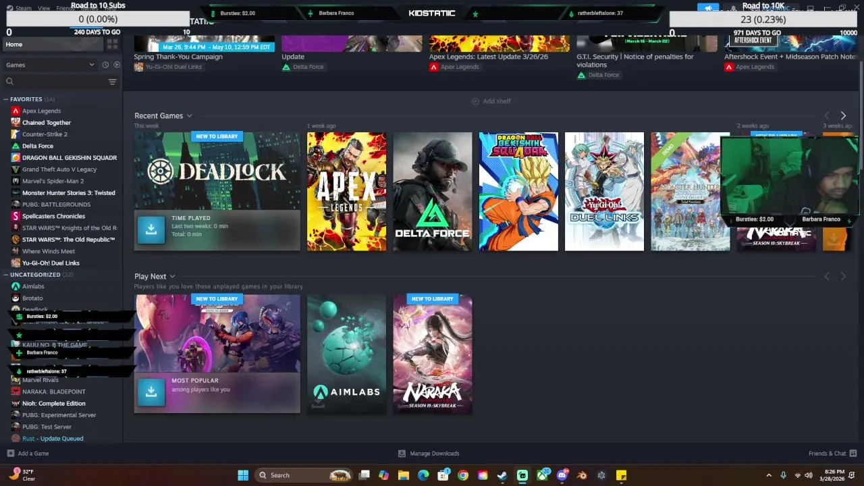Screen dimensions: 864x486
Task: Click the taskbar Search box
Action: [x=305, y=475]
